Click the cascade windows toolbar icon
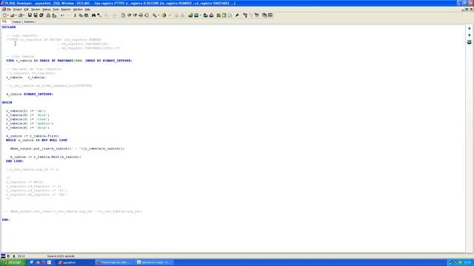Screen dimensions: 474x266 point(264,15)
